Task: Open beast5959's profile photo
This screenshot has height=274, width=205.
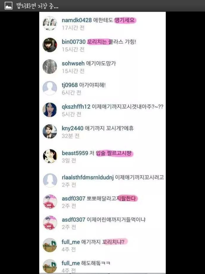Action: [x=50, y=156]
